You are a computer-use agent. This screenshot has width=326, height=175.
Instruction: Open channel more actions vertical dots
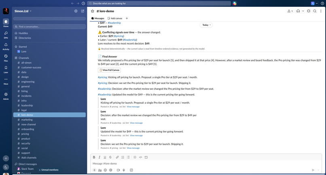[321, 11]
